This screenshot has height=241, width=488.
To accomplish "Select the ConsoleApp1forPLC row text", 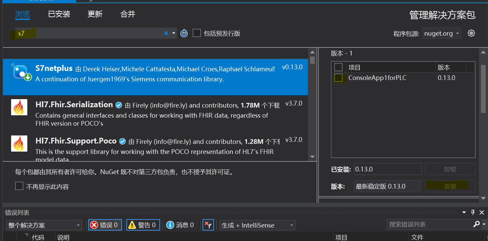I will [377, 78].
